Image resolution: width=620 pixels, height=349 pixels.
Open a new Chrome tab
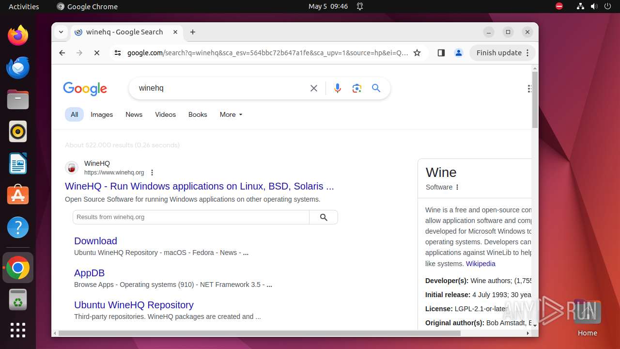(x=193, y=32)
